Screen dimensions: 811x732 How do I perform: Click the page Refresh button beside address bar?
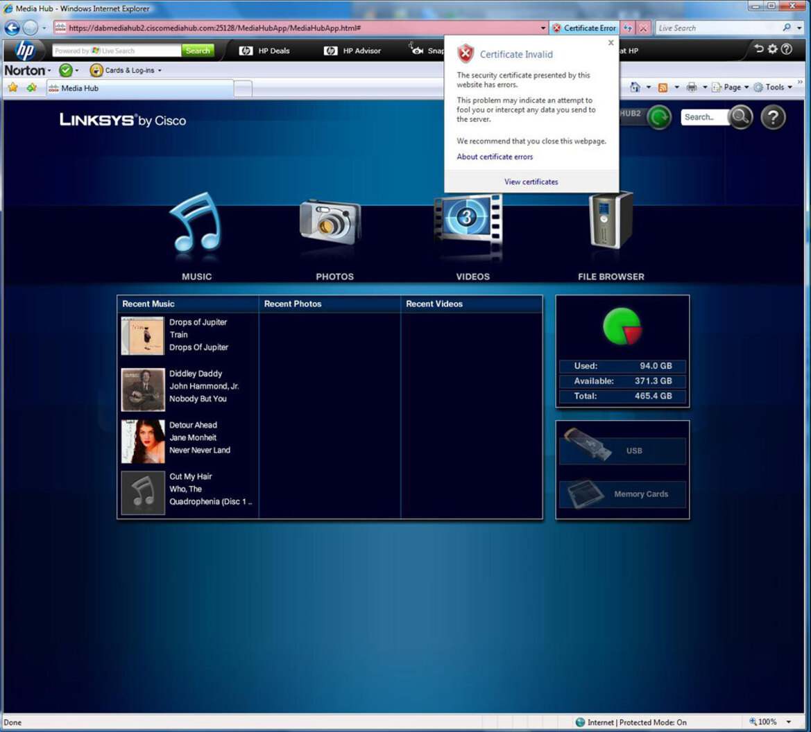click(x=627, y=28)
